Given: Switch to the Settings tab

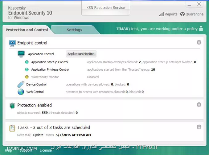Looking at the screenshot, I should (x=74, y=30).
